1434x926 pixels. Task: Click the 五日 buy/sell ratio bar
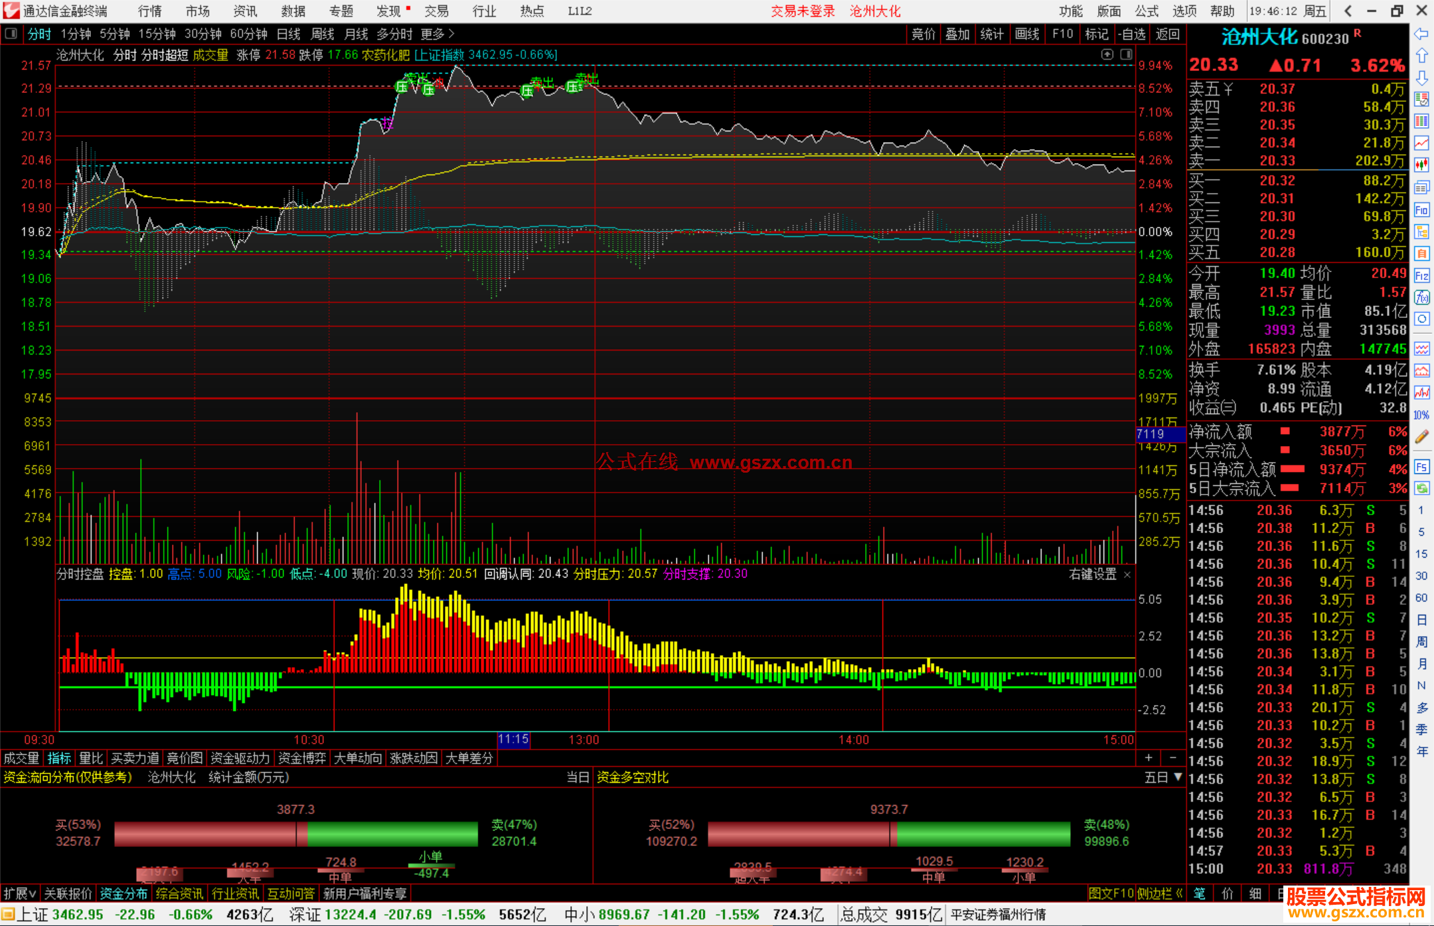click(889, 834)
